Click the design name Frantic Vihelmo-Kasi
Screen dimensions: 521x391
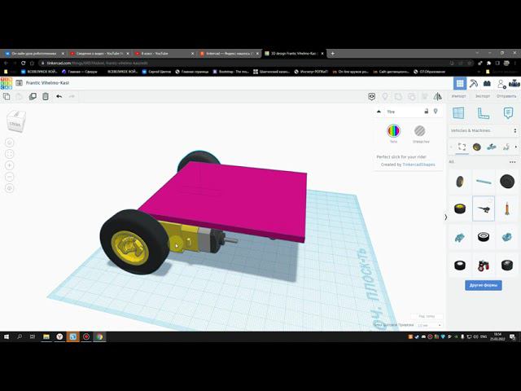click(47, 83)
